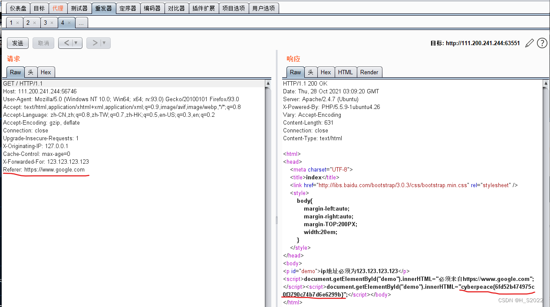Click the X-Originating-IP header line

click(36, 146)
